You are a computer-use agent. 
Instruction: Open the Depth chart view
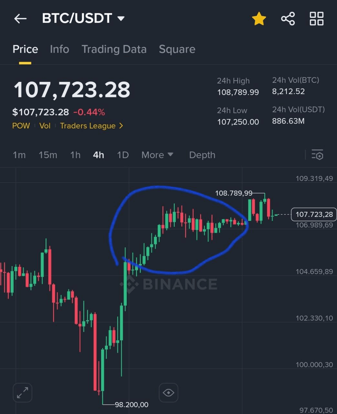tap(202, 155)
